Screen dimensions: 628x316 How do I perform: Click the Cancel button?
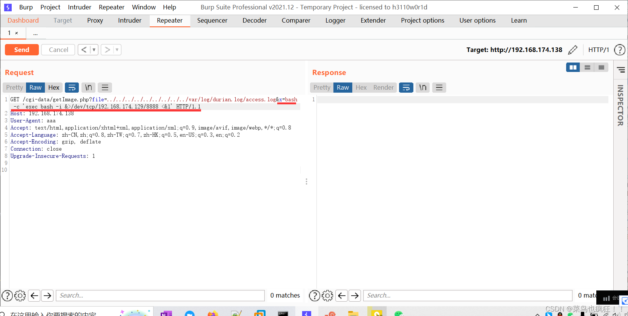(x=58, y=50)
